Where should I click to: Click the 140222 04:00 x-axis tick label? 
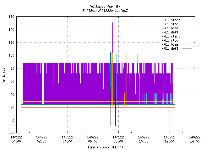(67, 139)
